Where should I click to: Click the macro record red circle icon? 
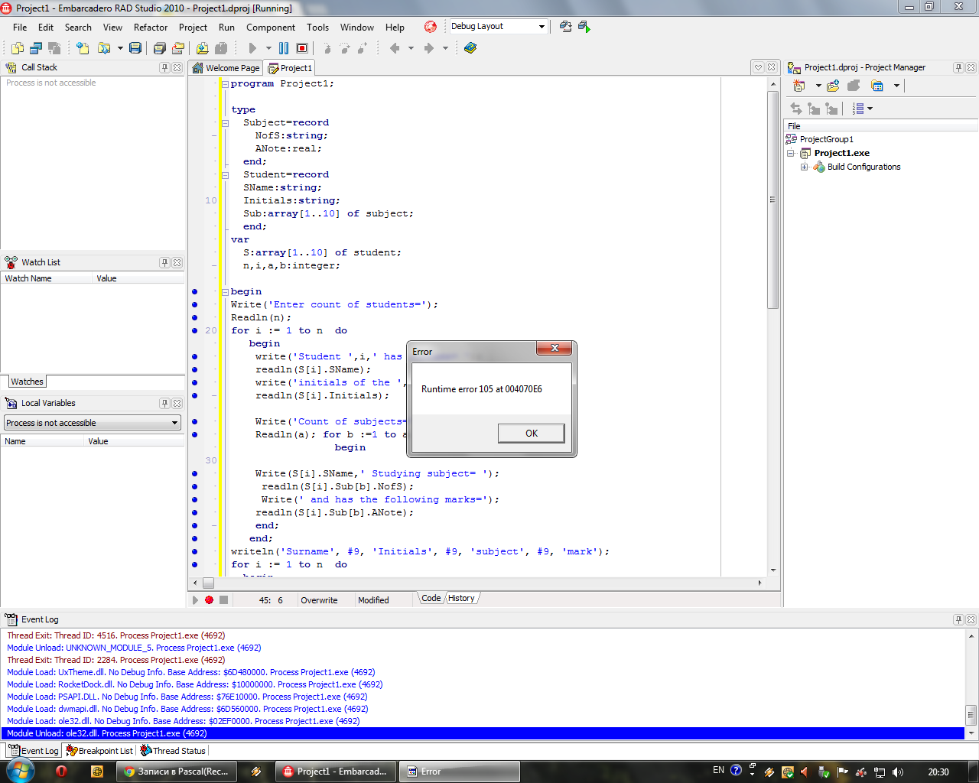click(x=209, y=600)
